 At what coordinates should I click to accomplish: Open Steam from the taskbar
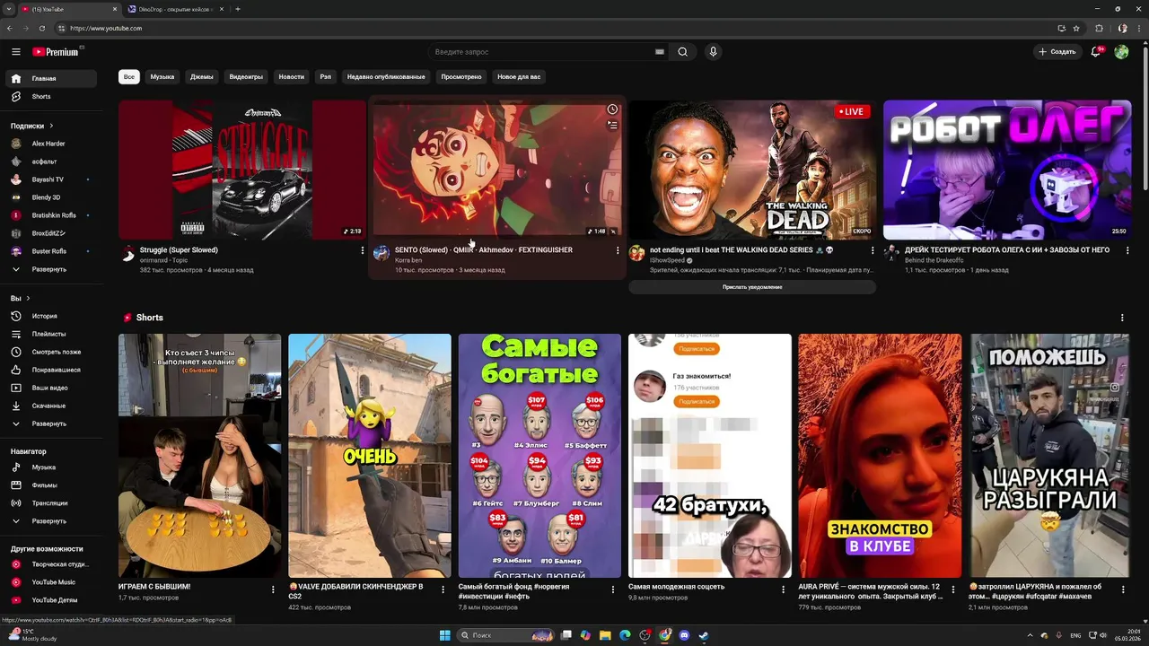pos(704,635)
